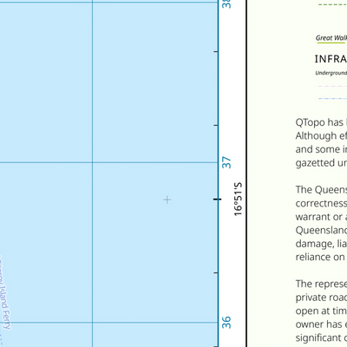Click the 16°51'S latitude label

[x=238, y=200]
